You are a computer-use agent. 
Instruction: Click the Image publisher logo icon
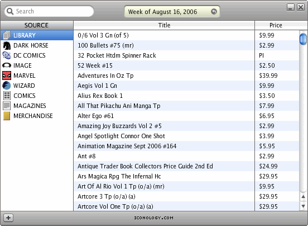coord(7,65)
